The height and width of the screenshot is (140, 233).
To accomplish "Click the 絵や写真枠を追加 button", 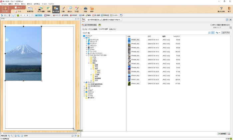I will click(90, 25).
